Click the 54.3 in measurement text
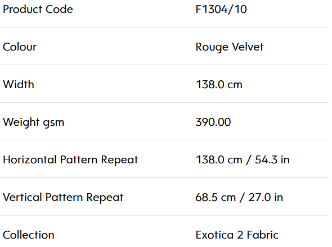 [x=272, y=160]
